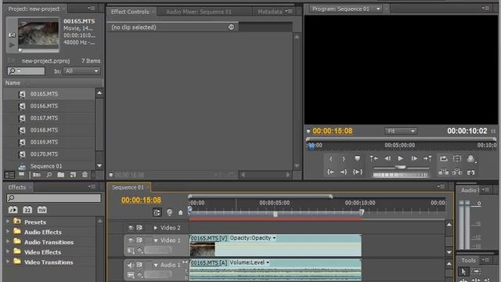Screen dimensions: 501x282
Task: Toggle Loop playback in Program monitor
Action: [444, 158]
